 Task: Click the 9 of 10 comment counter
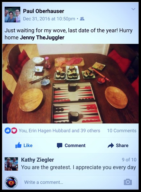129,160
